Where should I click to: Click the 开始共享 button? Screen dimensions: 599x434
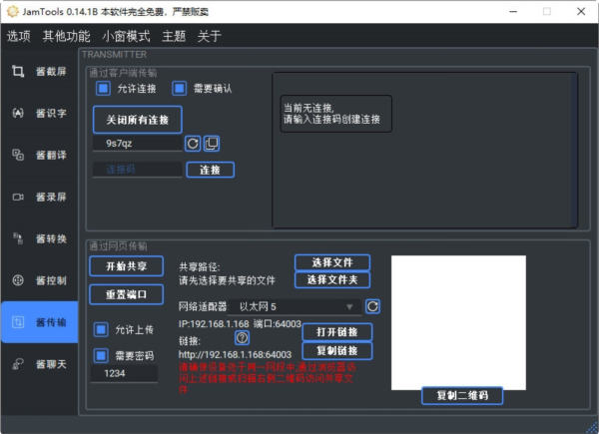point(127,266)
